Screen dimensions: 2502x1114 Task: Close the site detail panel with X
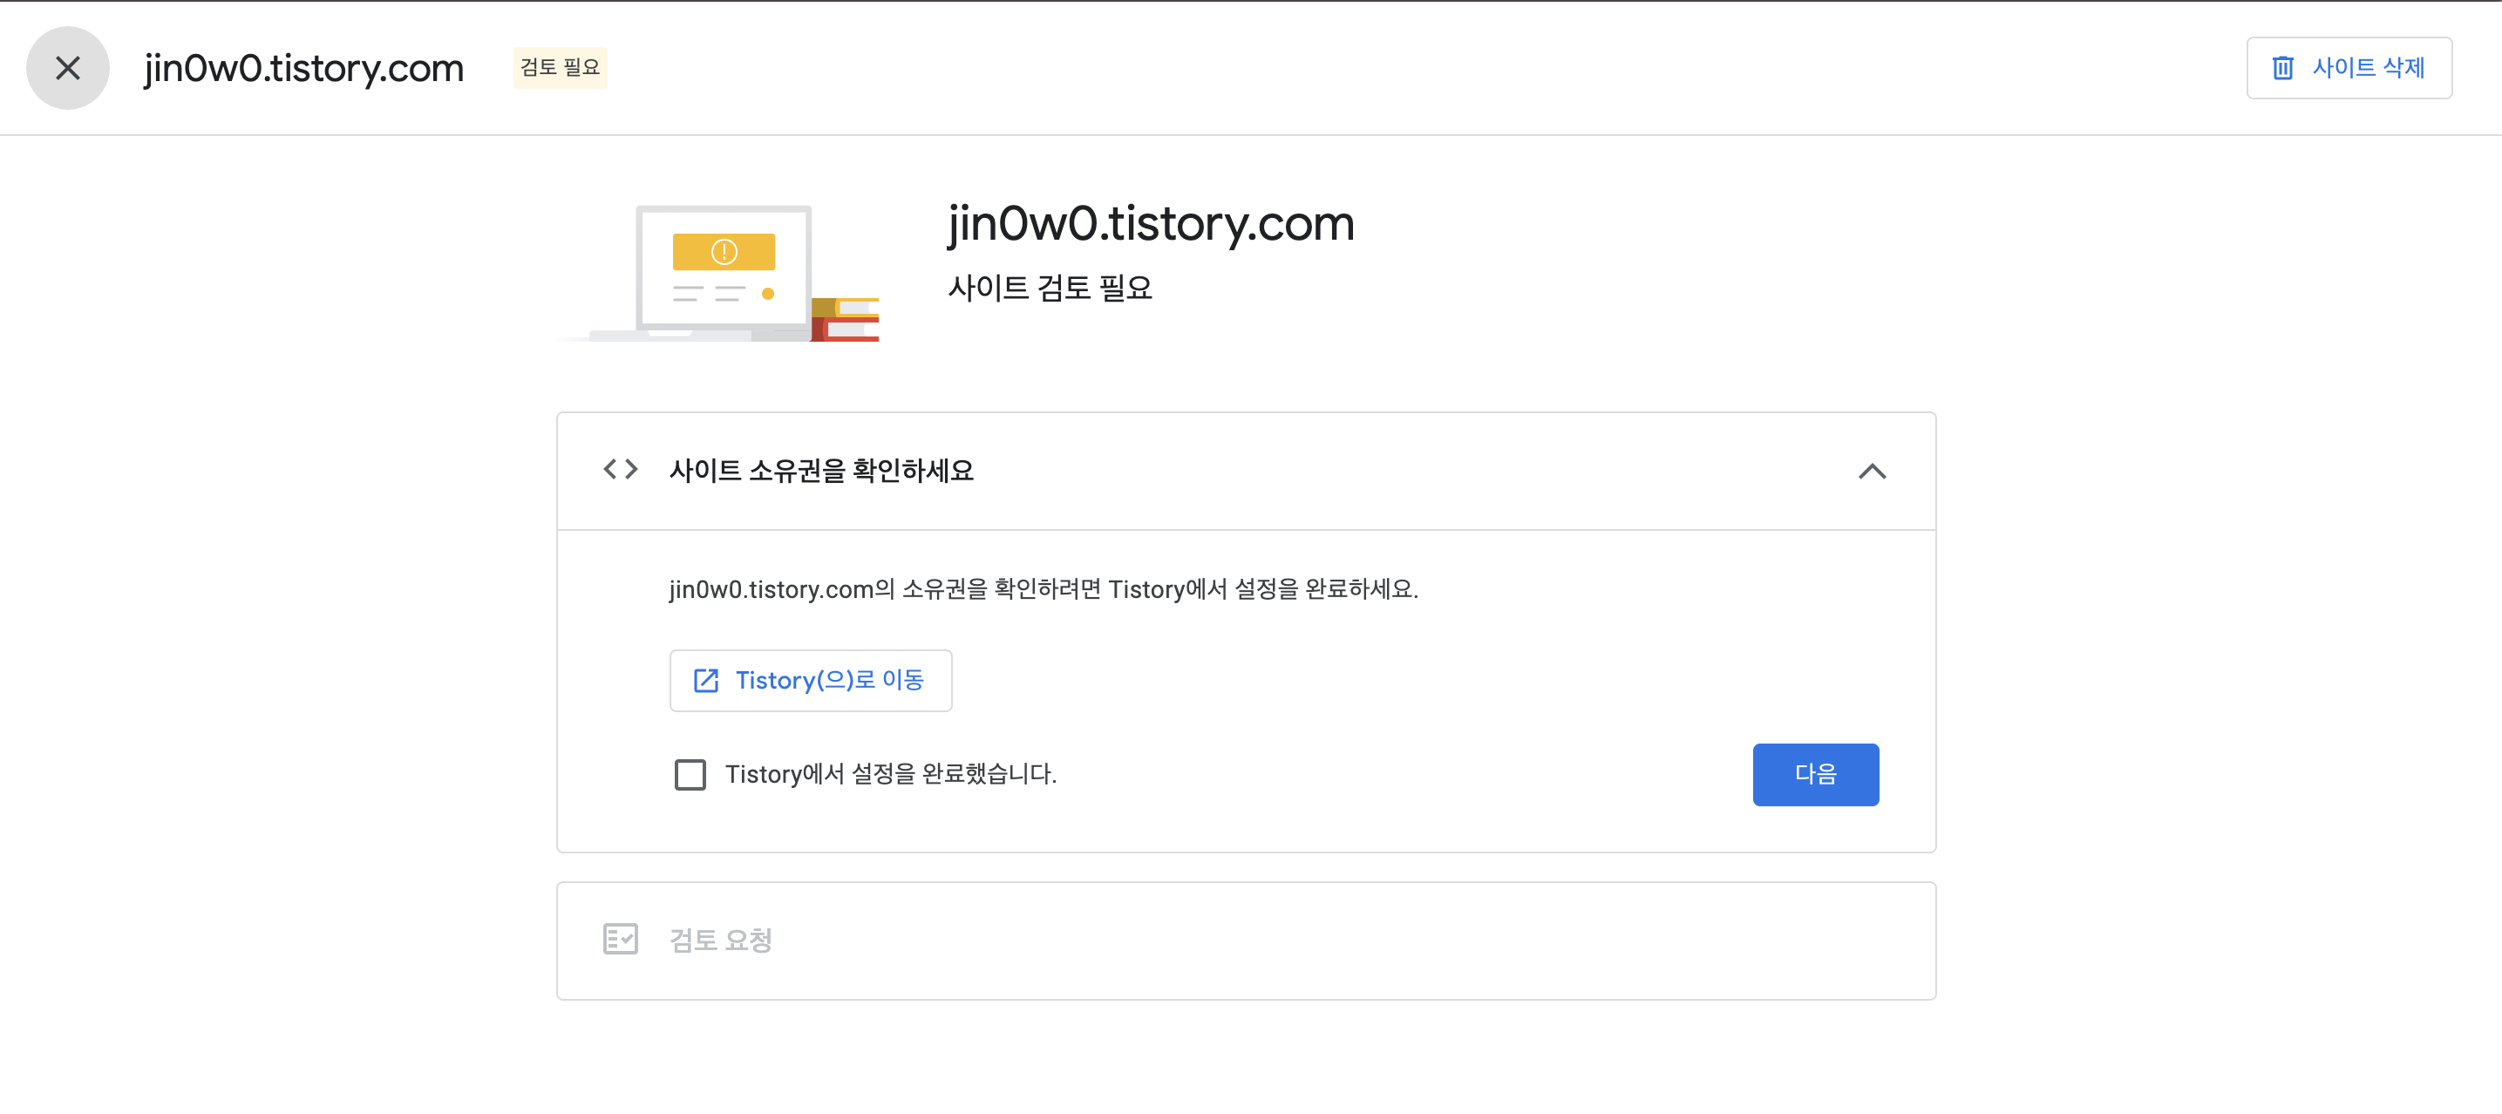[x=68, y=68]
